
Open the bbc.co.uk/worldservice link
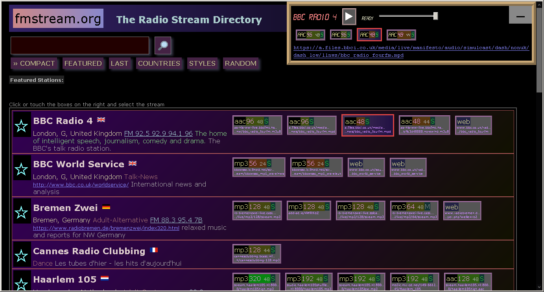click(81, 185)
